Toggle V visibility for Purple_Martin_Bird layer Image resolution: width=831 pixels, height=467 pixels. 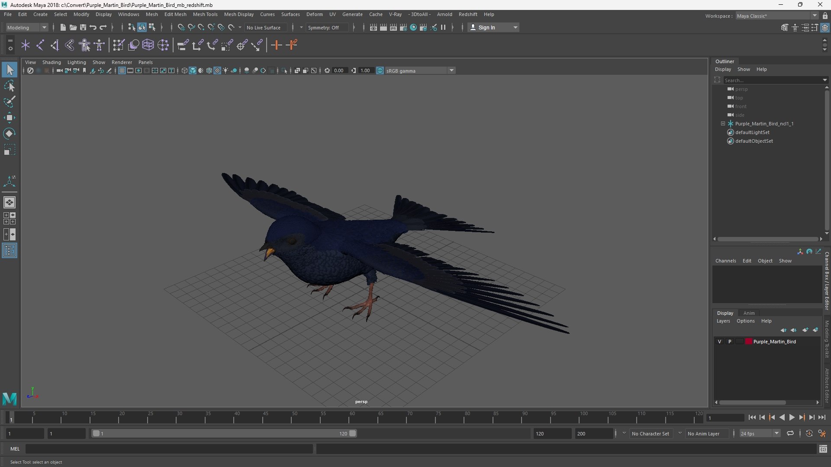click(719, 342)
